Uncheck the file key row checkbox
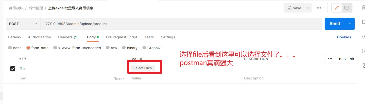The width and height of the screenshot is (365, 104). [x=13, y=69]
